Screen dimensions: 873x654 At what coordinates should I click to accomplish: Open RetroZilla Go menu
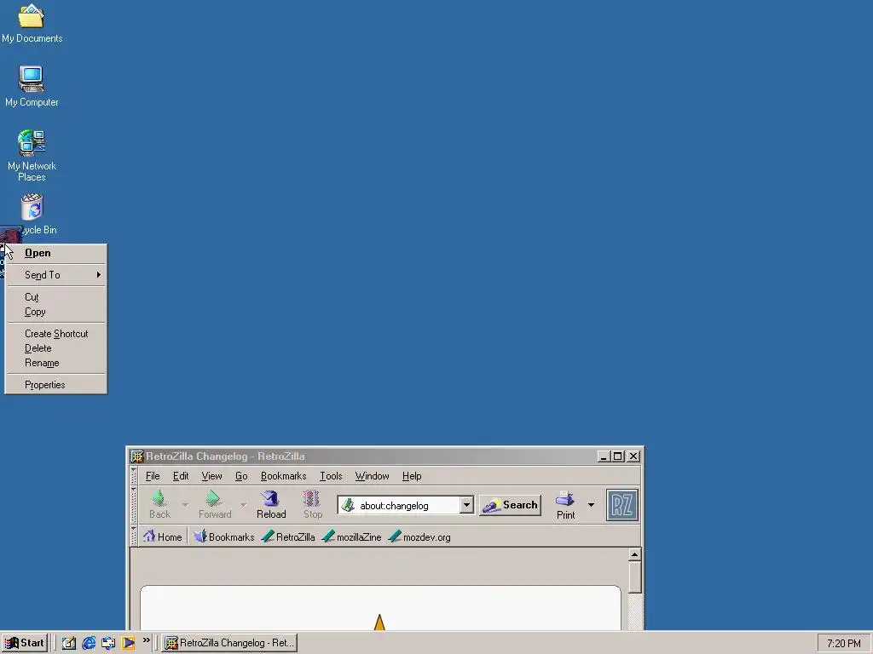click(x=241, y=476)
